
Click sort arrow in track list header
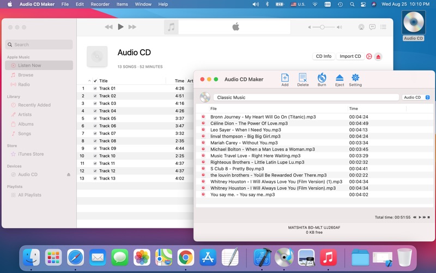89,81
